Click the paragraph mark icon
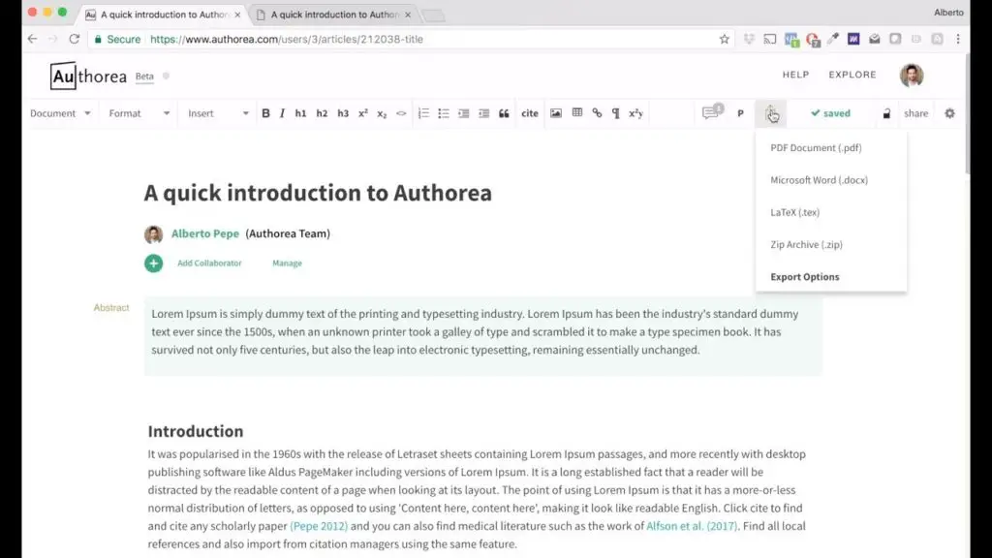This screenshot has height=558, width=992. click(x=615, y=113)
